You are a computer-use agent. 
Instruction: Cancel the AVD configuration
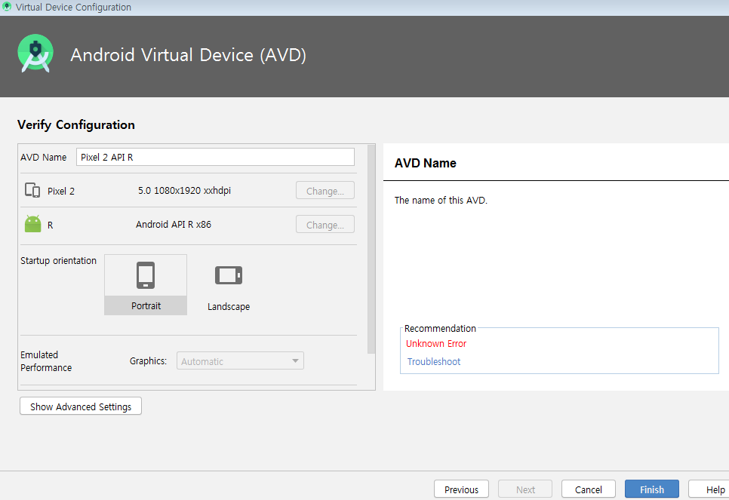click(589, 489)
